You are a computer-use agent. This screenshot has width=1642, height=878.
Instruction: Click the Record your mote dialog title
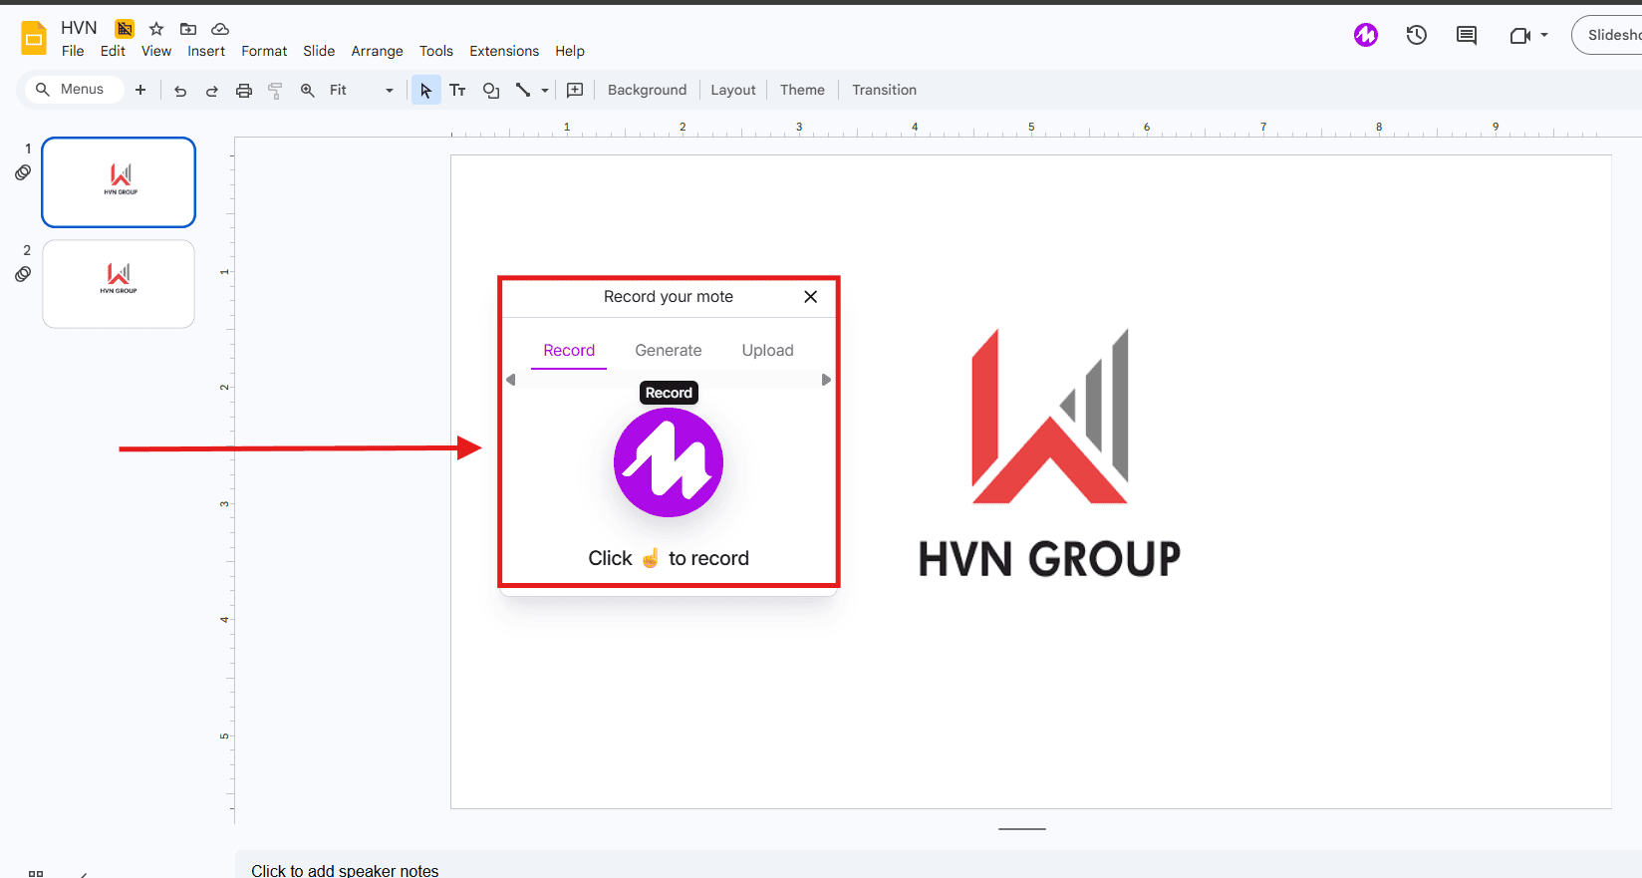(669, 297)
